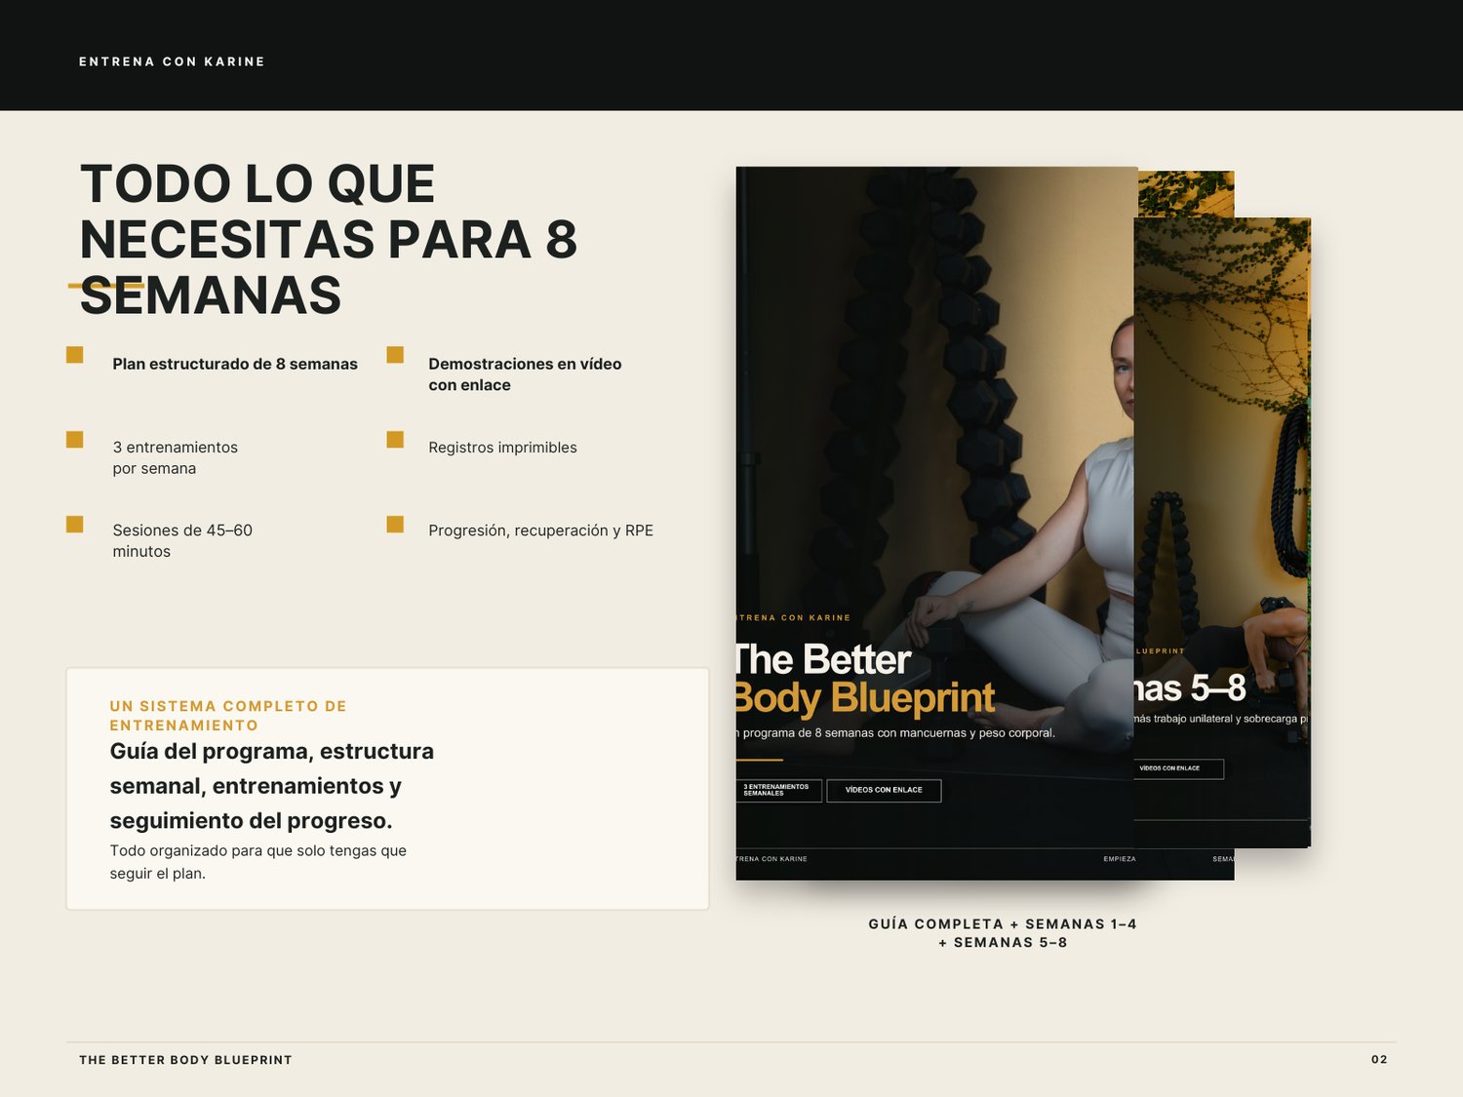Click Progresión, recuperación y RPE text

click(540, 530)
